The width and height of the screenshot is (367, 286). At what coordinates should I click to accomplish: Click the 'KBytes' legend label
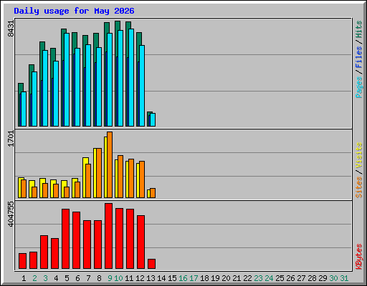[x=359, y=257]
